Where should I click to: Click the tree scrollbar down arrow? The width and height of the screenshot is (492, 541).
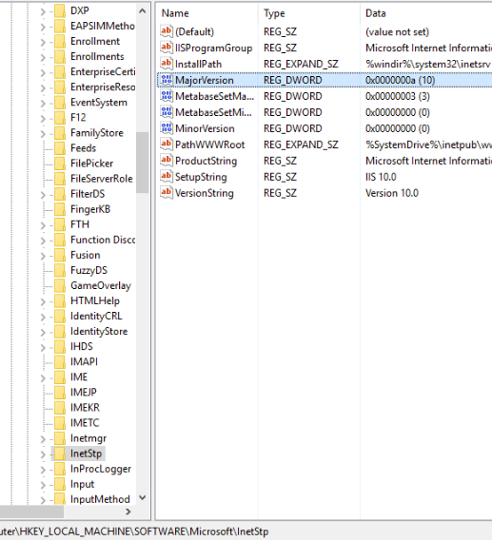point(142,498)
